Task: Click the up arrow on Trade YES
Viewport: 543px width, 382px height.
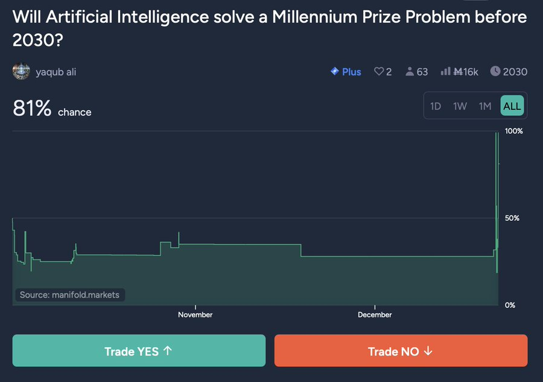Action: click(168, 351)
